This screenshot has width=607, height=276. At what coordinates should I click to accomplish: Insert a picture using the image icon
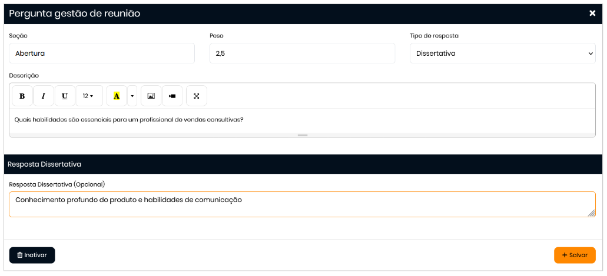click(151, 96)
